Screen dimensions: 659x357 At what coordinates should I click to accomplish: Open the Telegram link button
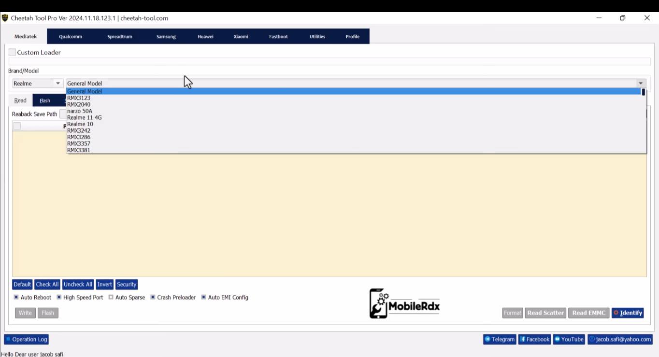(500, 339)
